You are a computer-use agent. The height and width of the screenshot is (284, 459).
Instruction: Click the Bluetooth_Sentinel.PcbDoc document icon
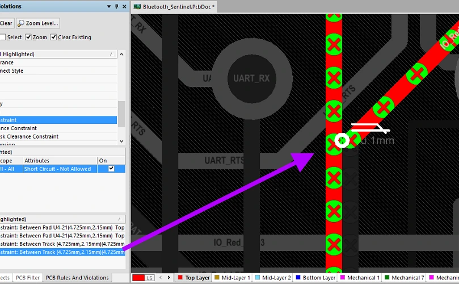coord(137,6)
